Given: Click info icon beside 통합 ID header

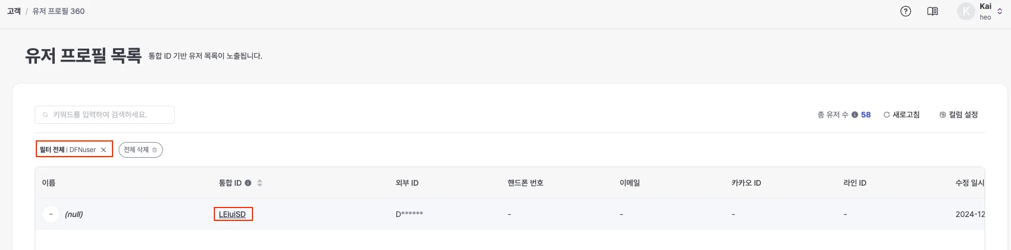Looking at the screenshot, I should [248, 183].
